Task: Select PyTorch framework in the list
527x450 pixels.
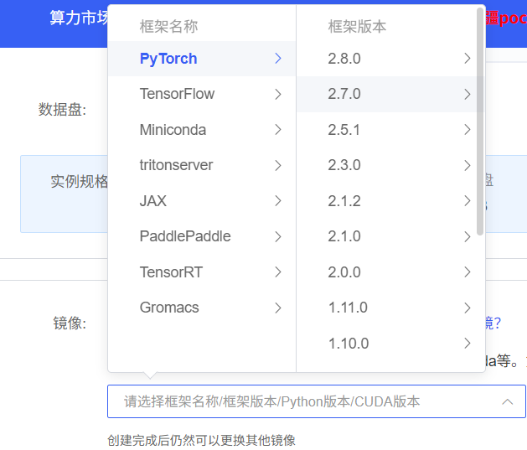Action: pos(202,59)
